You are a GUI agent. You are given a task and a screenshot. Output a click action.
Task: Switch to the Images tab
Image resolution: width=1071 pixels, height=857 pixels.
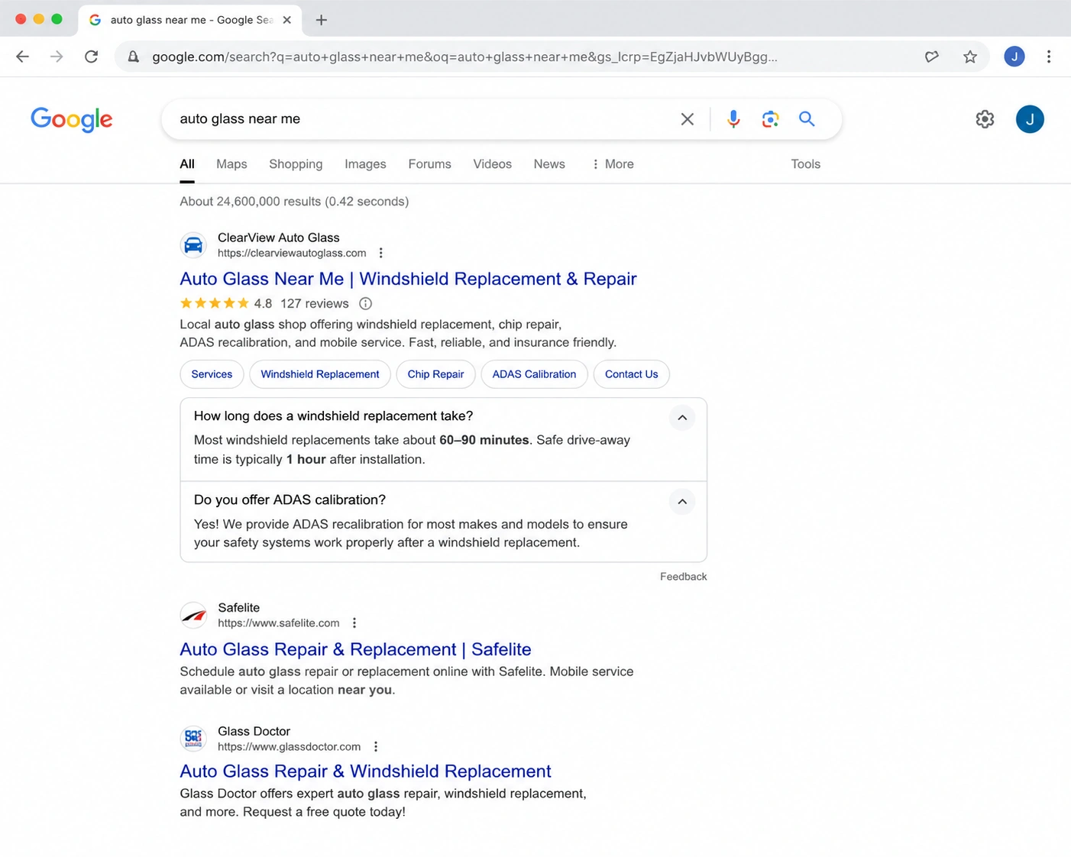coord(365,164)
